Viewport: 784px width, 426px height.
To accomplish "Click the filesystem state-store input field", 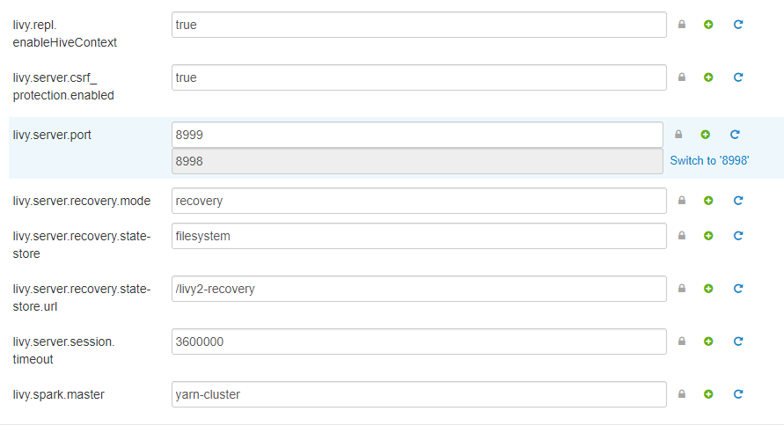I will 419,236.
